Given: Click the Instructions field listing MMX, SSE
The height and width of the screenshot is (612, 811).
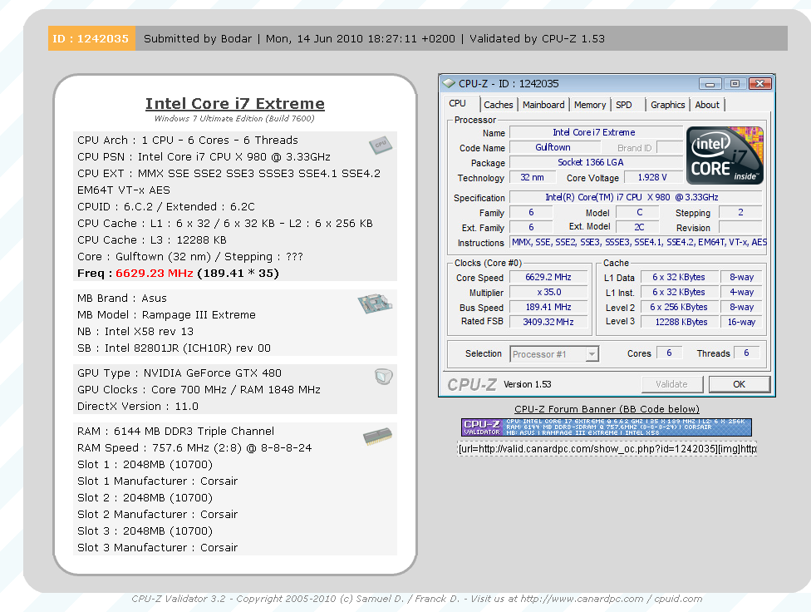Looking at the screenshot, I should [x=638, y=242].
